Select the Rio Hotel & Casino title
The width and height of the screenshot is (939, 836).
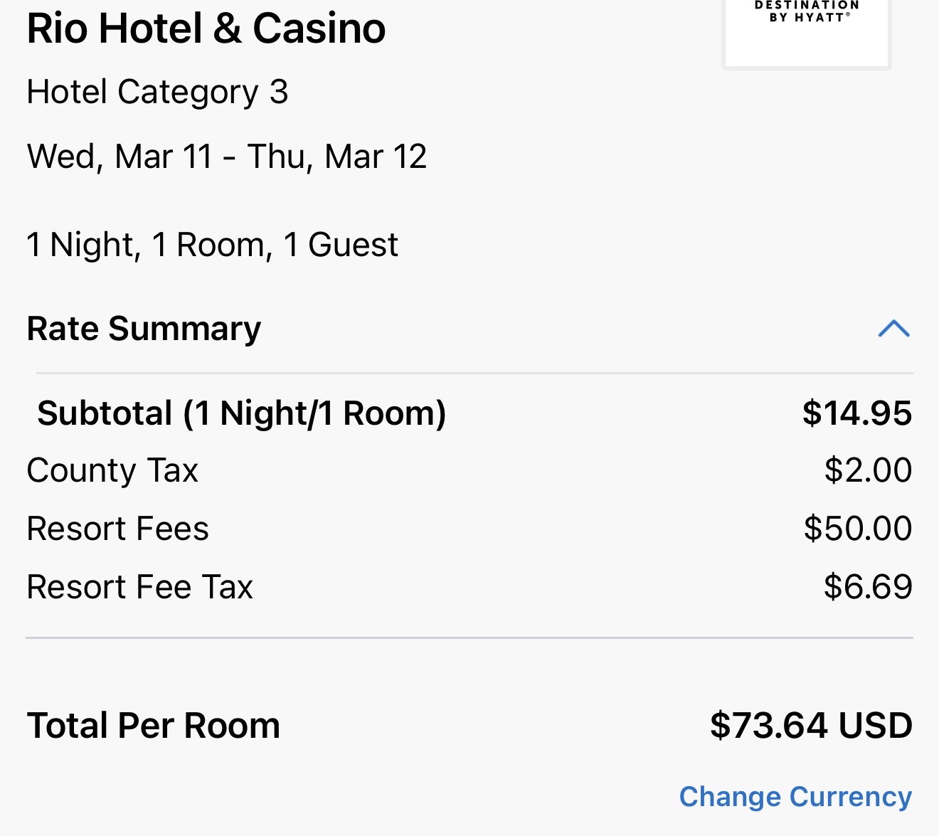click(206, 28)
